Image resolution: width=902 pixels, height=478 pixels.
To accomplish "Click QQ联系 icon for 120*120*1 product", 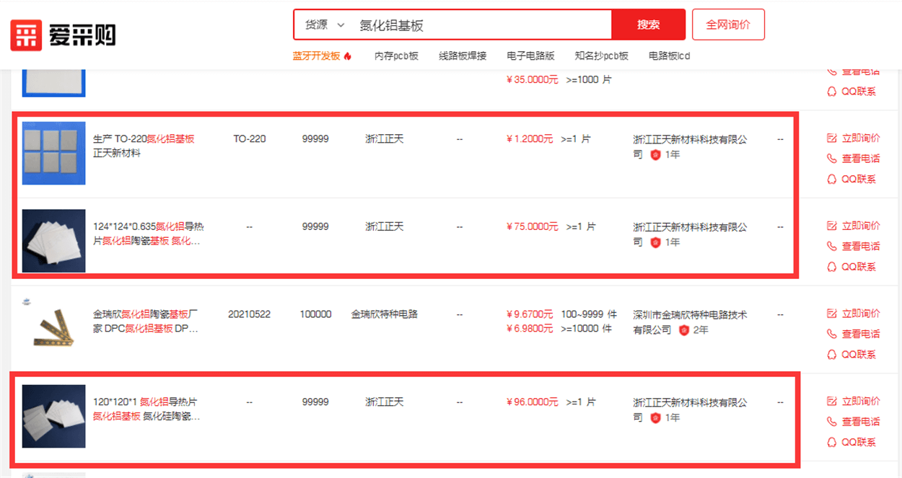I will (832, 442).
